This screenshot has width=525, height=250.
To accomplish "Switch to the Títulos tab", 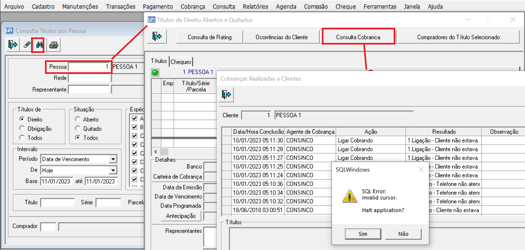I will 159,61.
